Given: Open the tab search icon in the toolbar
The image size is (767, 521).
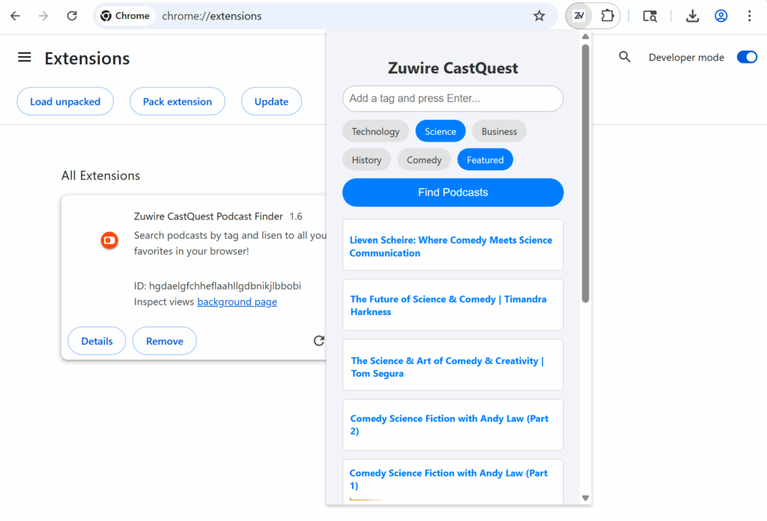Looking at the screenshot, I should (x=649, y=16).
